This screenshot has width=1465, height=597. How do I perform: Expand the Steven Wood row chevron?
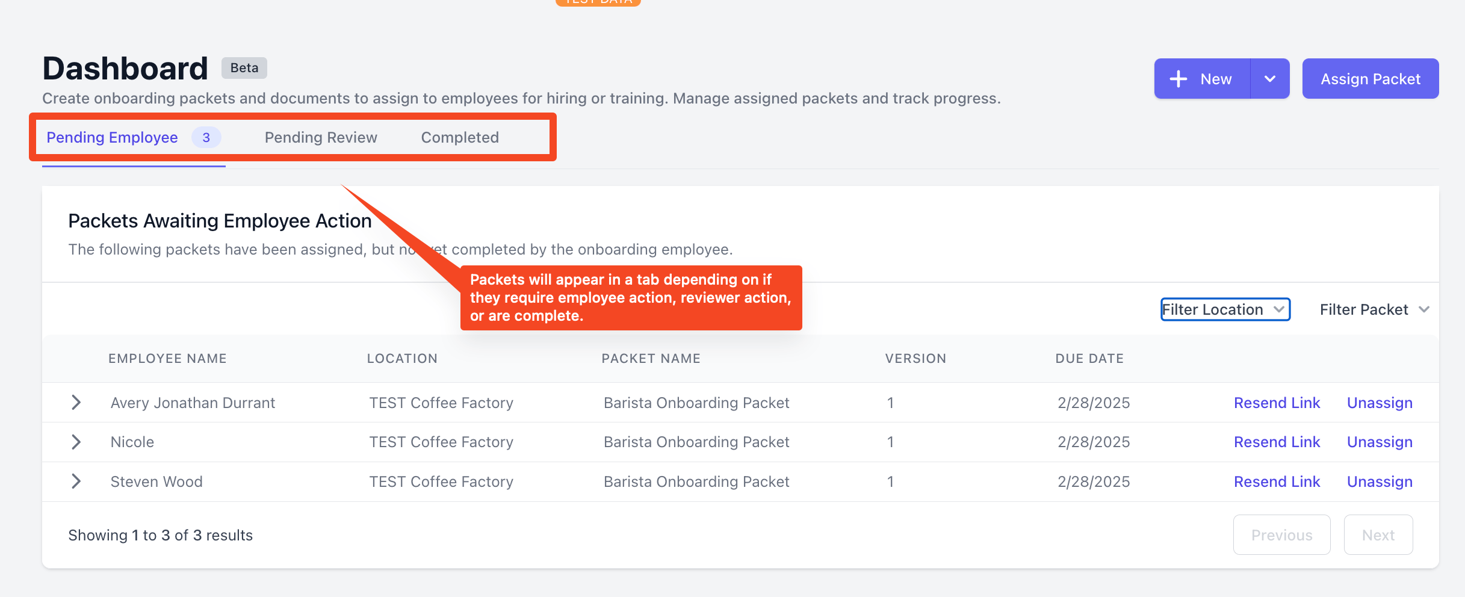(x=76, y=481)
